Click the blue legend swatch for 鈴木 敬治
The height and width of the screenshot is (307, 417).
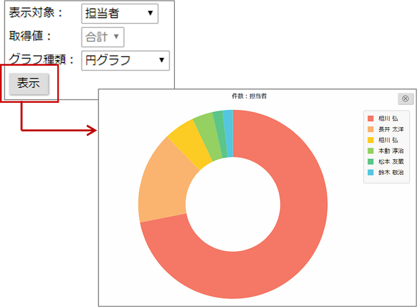coord(371,172)
